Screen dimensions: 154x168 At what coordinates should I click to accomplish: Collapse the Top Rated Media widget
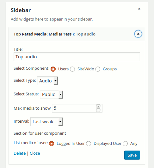tap(138, 34)
